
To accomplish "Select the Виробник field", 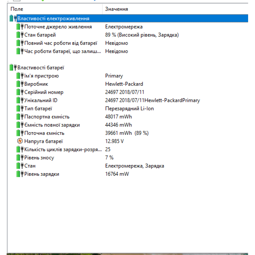I will tap(36, 84).
